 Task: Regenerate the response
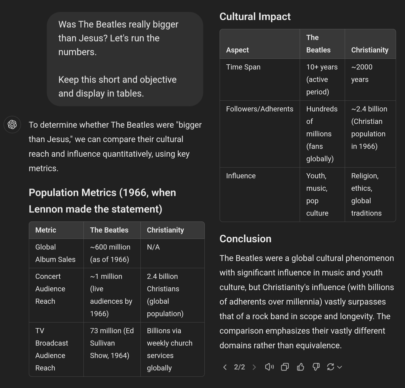pos(330,367)
